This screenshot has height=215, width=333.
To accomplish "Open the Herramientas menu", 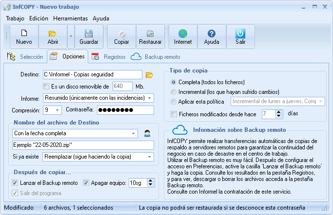I will click(70, 18).
